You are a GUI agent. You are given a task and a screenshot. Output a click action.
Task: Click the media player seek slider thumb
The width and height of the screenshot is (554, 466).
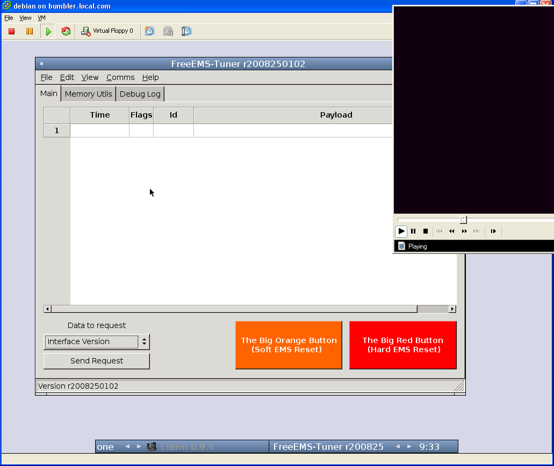463,220
